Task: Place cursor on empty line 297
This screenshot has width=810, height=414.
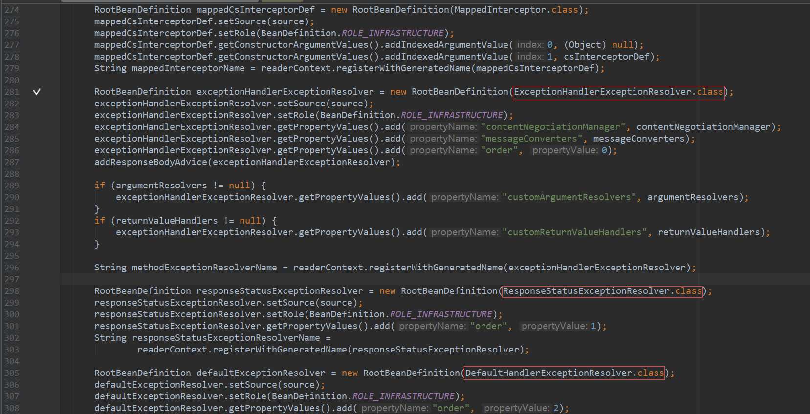Action: [x=434, y=279]
